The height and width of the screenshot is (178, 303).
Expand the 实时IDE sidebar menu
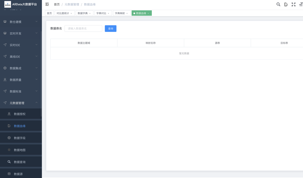[21, 45]
